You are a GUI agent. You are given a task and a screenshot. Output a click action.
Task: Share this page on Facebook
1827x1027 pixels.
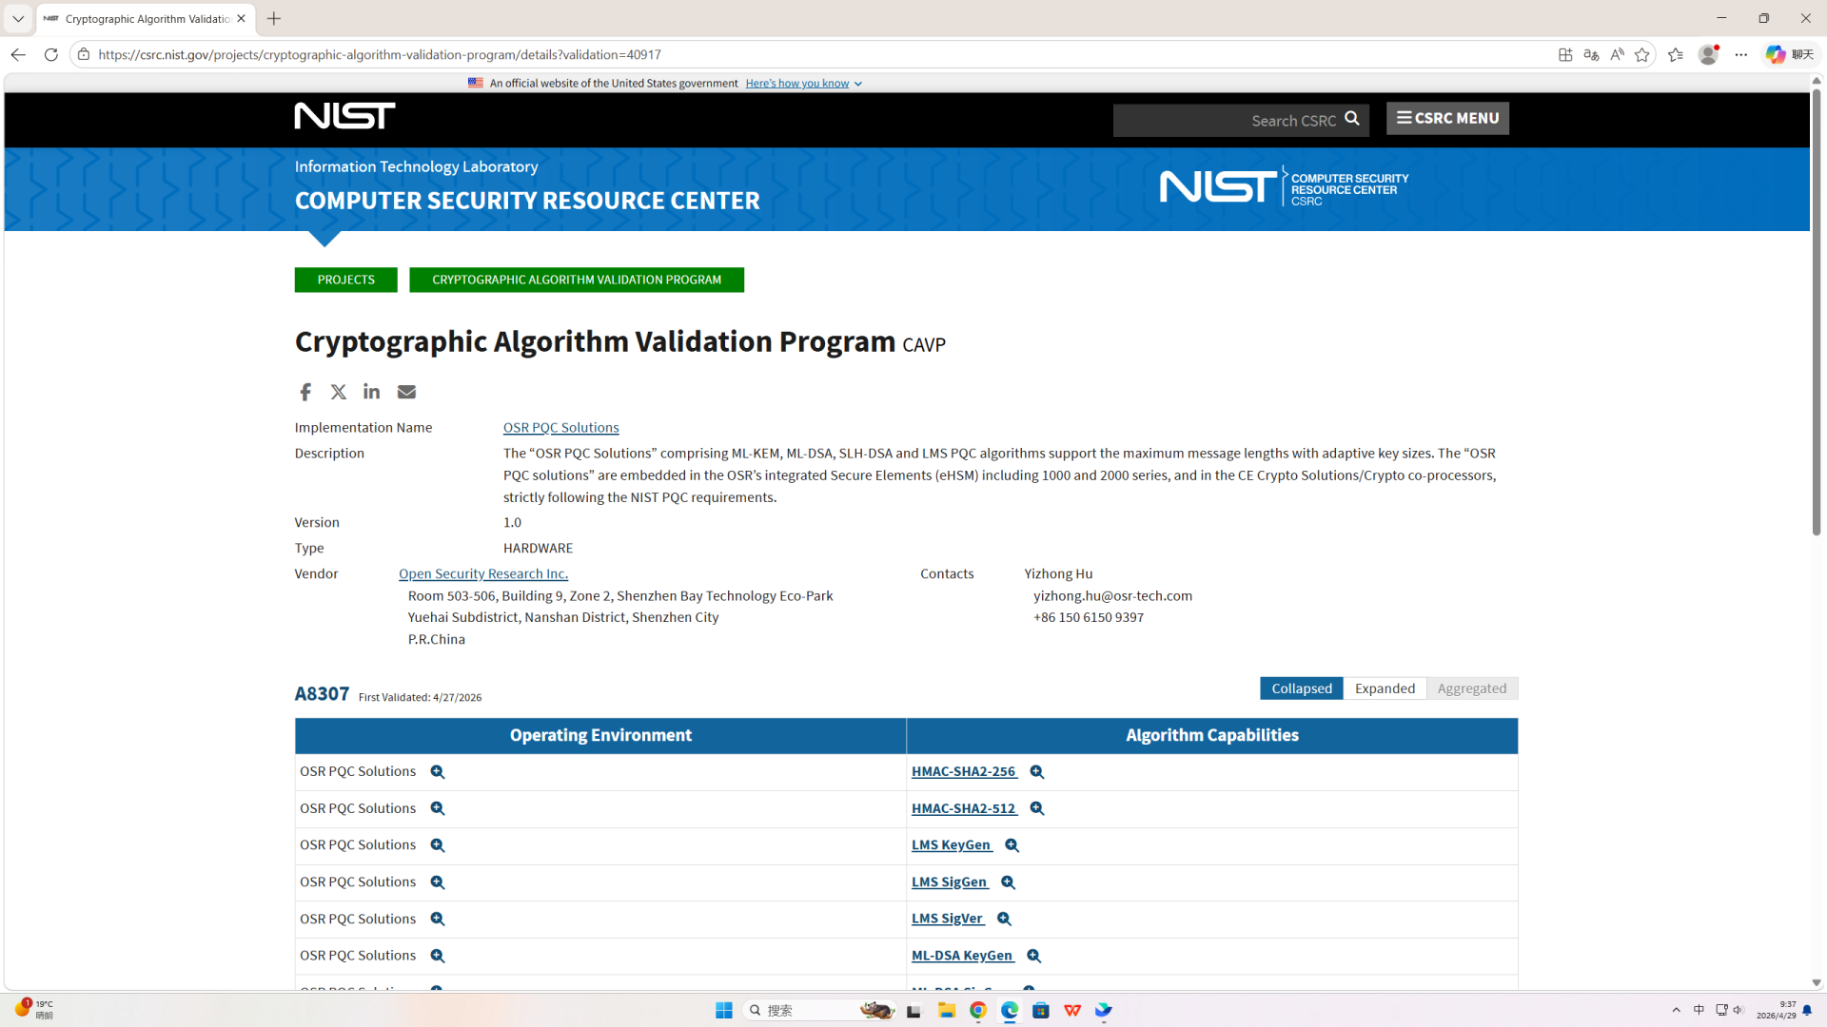click(x=305, y=392)
